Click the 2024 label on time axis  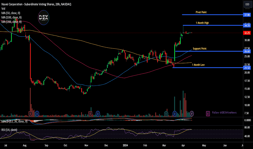click(x=125, y=145)
